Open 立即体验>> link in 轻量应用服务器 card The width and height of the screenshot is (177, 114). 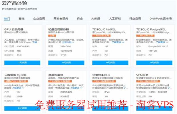click(68, 42)
